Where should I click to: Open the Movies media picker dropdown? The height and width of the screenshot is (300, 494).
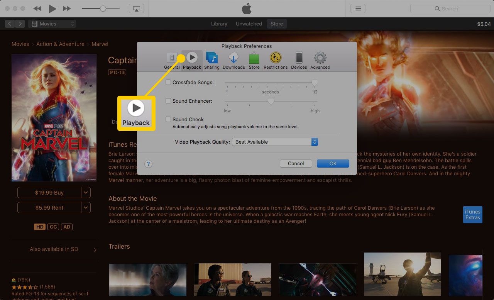coord(52,24)
